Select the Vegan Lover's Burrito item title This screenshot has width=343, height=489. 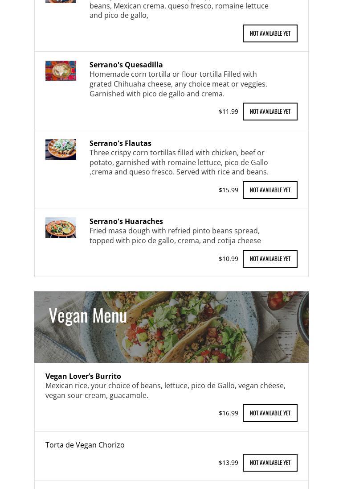[83, 376]
